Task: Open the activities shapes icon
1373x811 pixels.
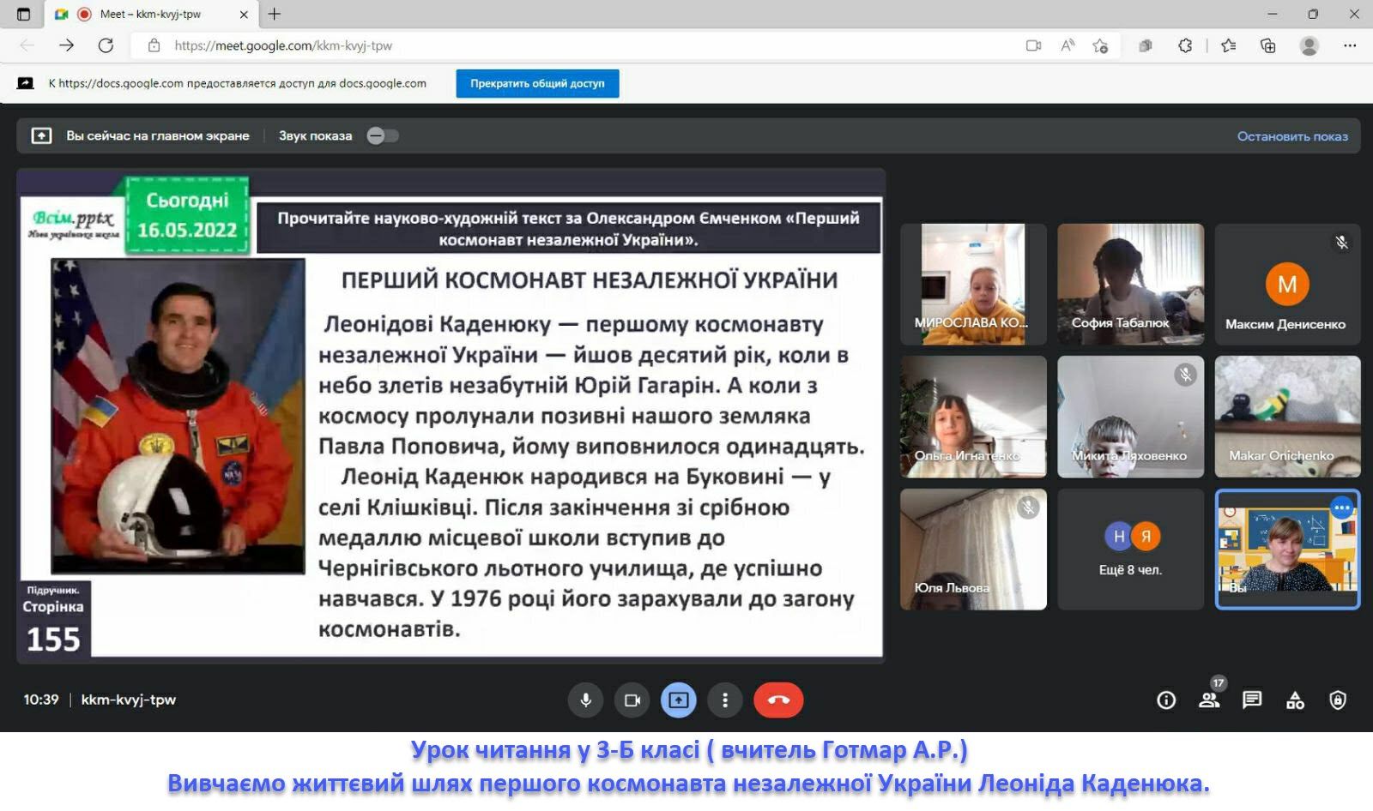Action: 1295,700
